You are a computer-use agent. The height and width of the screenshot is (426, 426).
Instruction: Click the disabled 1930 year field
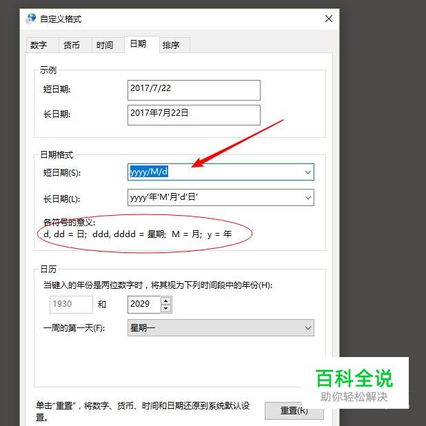[x=71, y=304]
